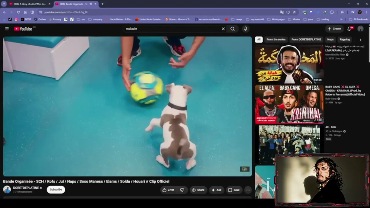Click the video player area
Image resolution: width=370 pixels, height=208 pixels.
(x=127, y=106)
